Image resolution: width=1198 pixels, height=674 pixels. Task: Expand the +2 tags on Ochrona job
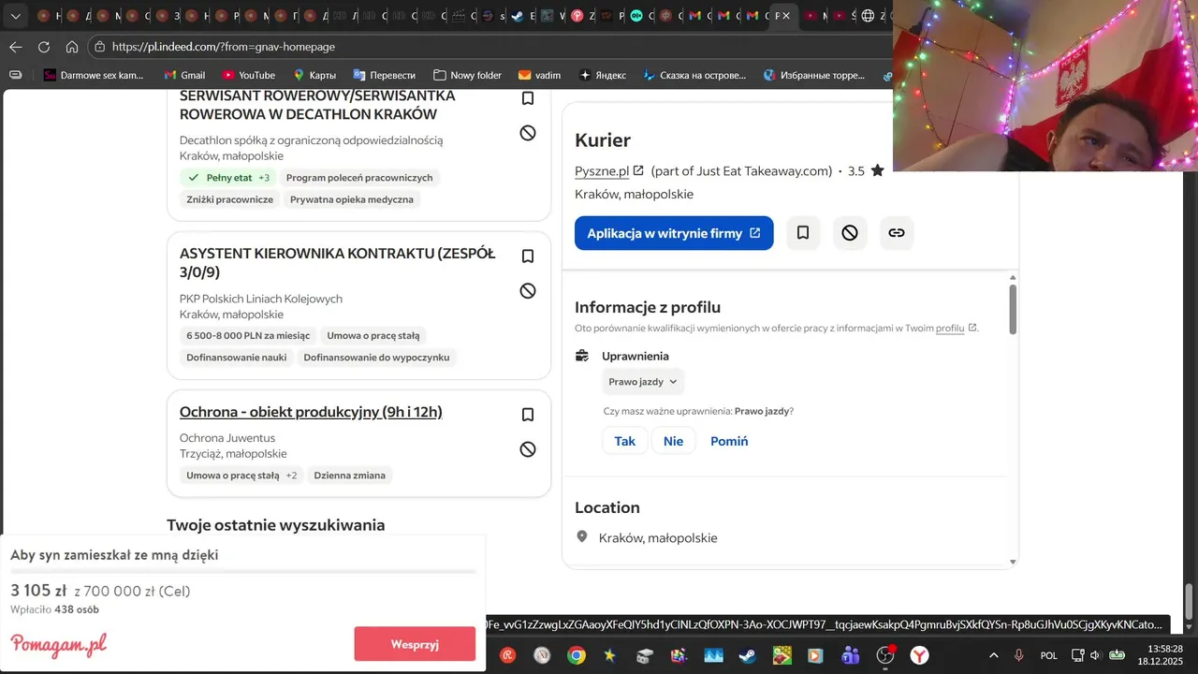[291, 476]
